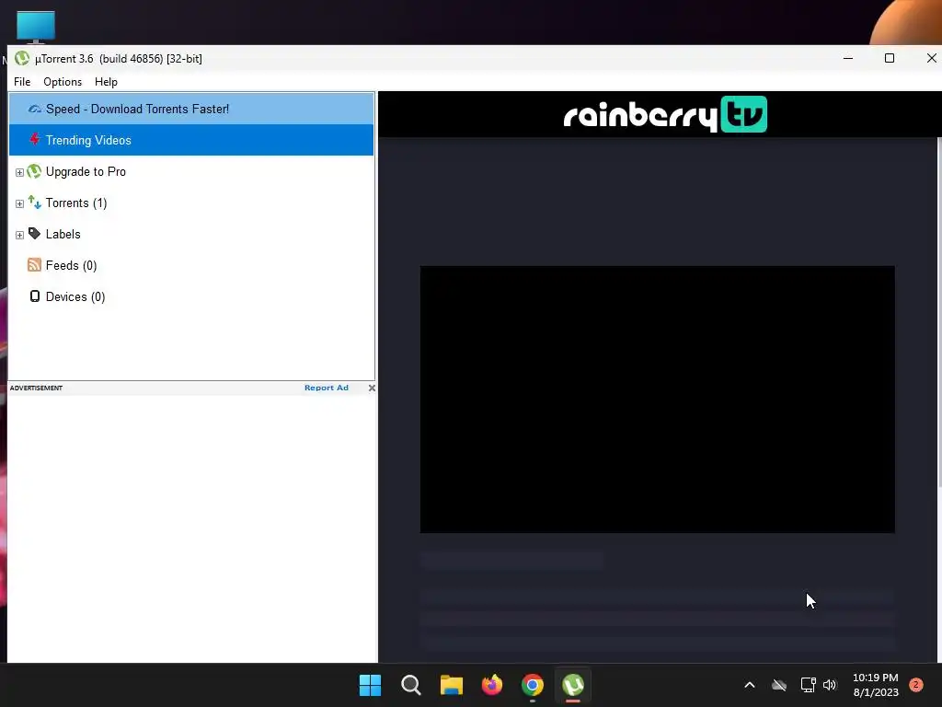Show hidden system tray icons
The height and width of the screenshot is (707, 942).
[749, 685]
